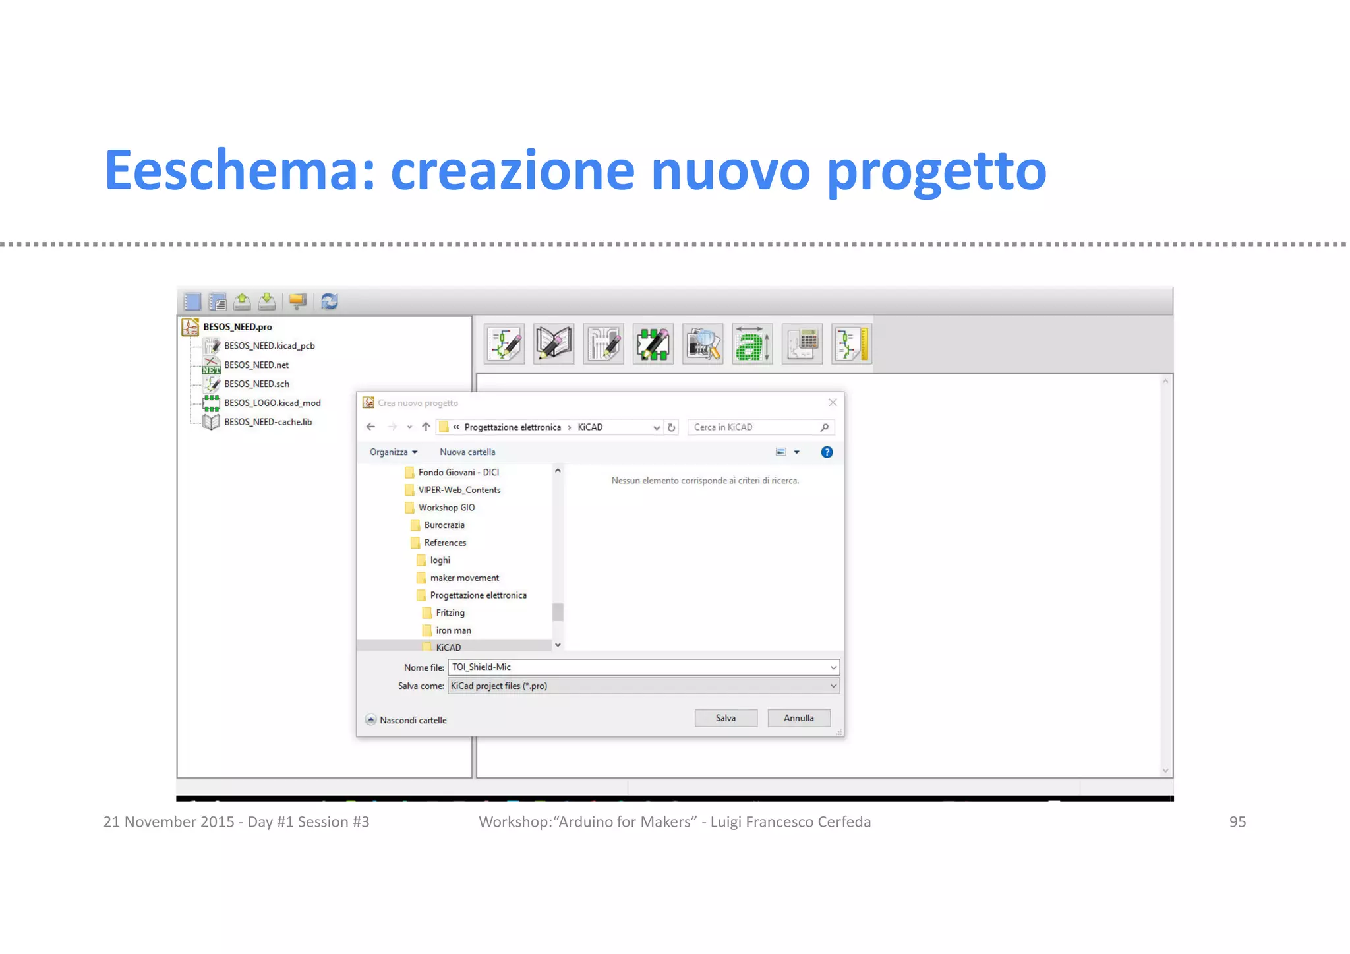Click the Archive project toolbar icon
This screenshot has width=1350, height=954.
(298, 301)
